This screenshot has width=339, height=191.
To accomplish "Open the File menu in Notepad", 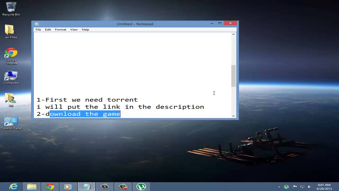I will 38,29.
